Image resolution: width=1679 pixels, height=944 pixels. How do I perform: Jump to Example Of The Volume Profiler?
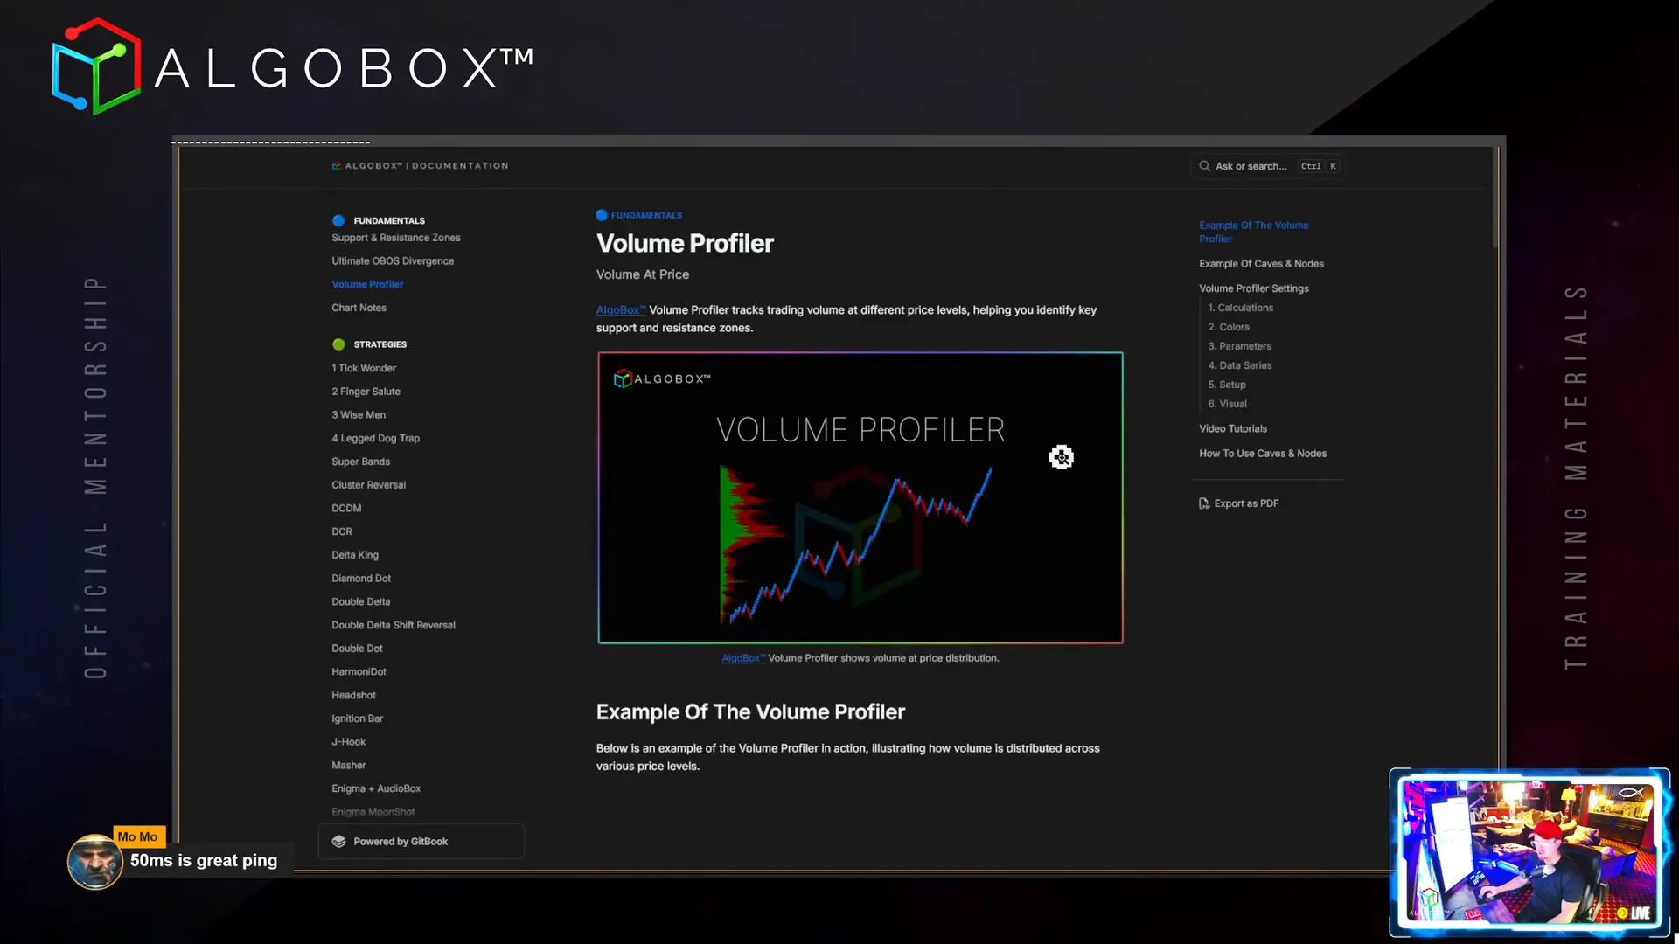point(1253,232)
